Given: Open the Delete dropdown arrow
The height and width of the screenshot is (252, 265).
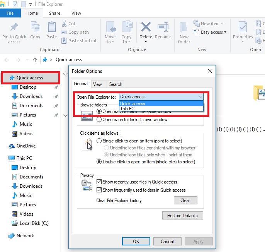Looking at the screenshot, I should 146,42.
